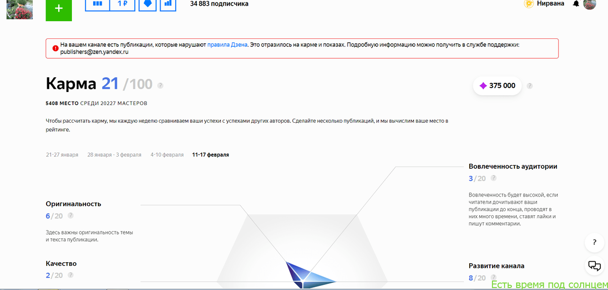Image resolution: width=608 pixels, height=290 pixels.
Task: Open the chat support floating button
Action: click(594, 265)
